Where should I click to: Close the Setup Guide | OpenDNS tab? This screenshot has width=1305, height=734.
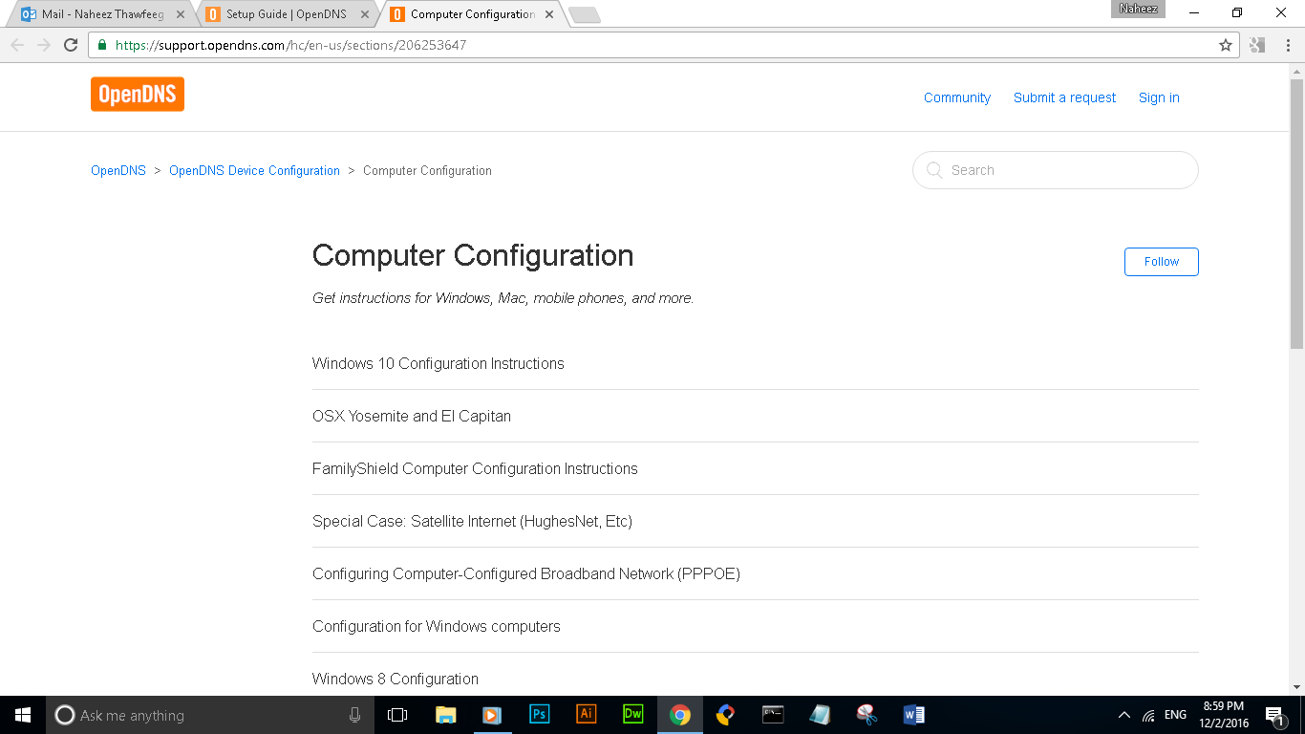[x=364, y=14]
